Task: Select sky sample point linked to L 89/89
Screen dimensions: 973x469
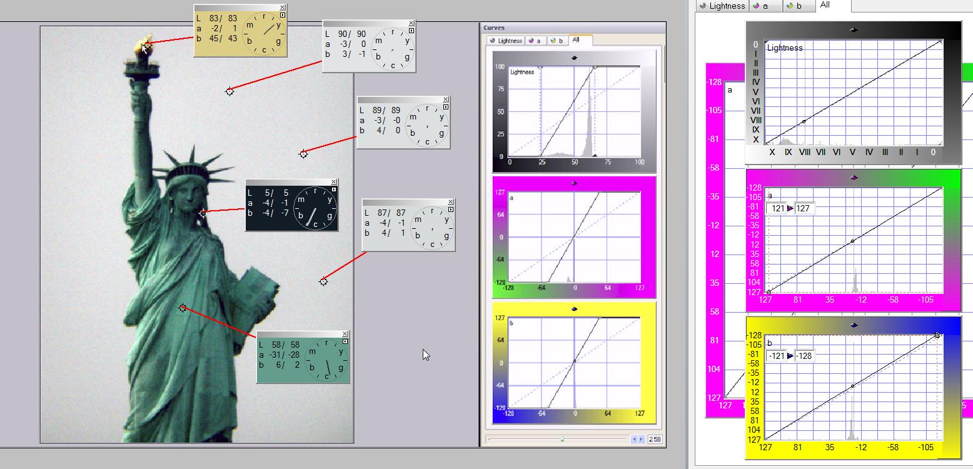Action: pos(303,153)
